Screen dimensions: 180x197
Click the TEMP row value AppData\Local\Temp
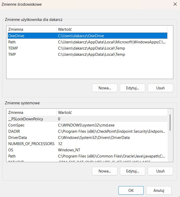pos(92,48)
